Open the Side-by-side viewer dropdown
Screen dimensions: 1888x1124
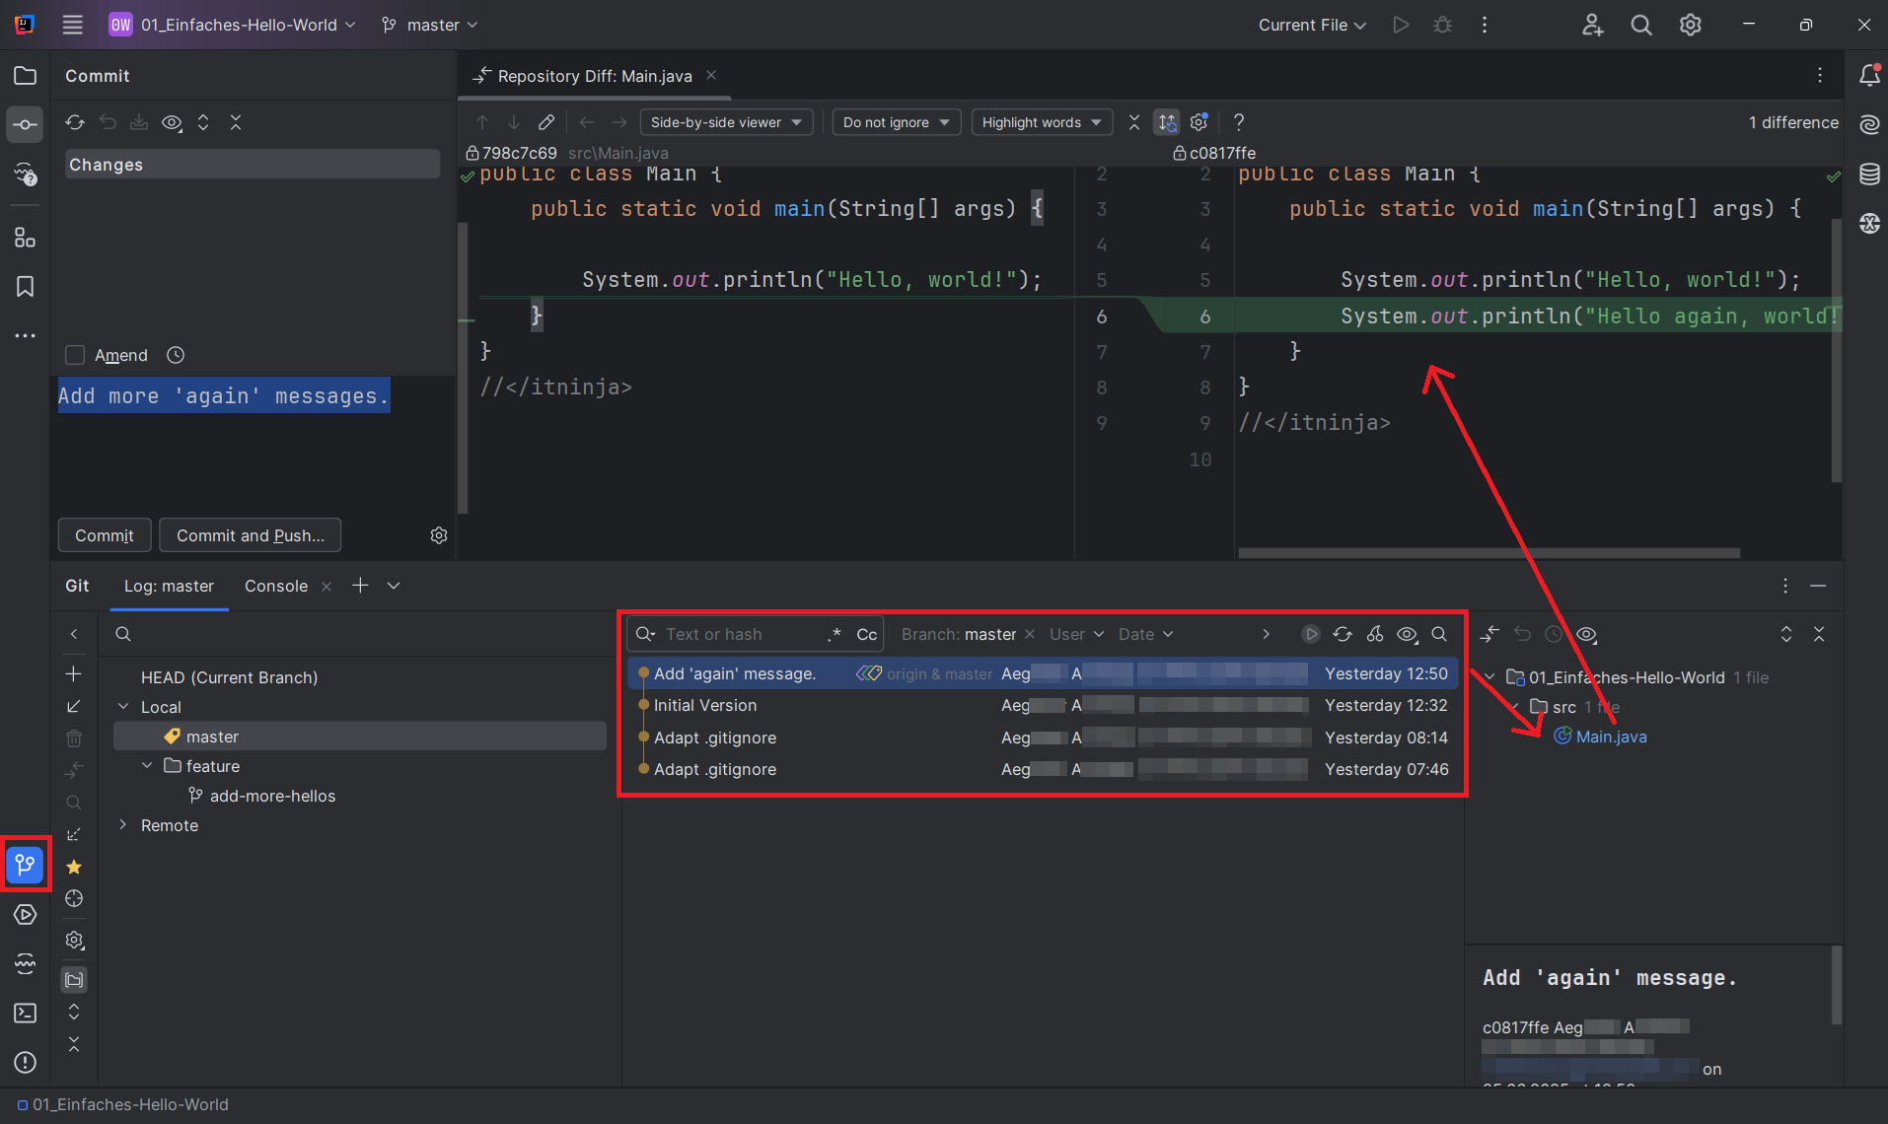(x=726, y=122)
